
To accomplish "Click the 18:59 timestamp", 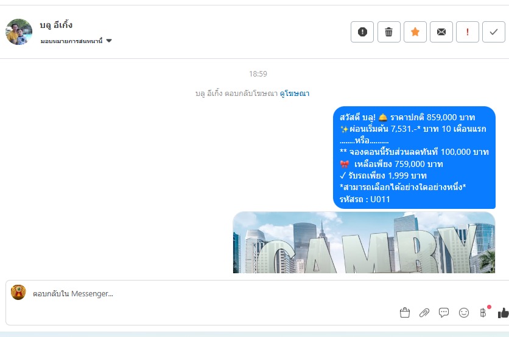I will [258, 74].
